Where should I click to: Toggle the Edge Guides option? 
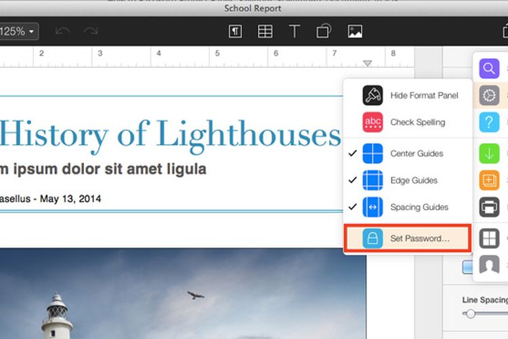point(408,180)
